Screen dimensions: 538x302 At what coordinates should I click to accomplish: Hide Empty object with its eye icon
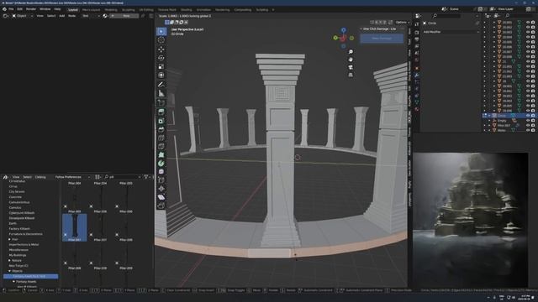[528, 121]
